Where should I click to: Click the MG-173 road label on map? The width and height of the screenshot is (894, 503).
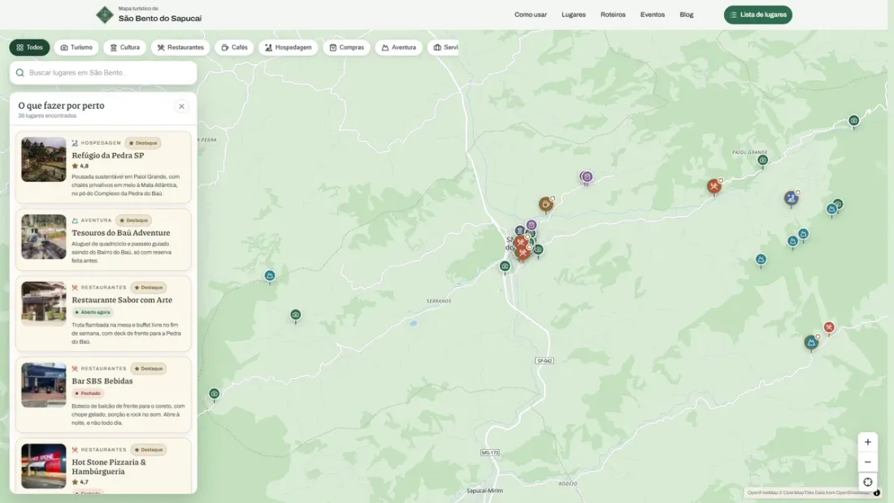pyautogui.click(x=490, y=453)
